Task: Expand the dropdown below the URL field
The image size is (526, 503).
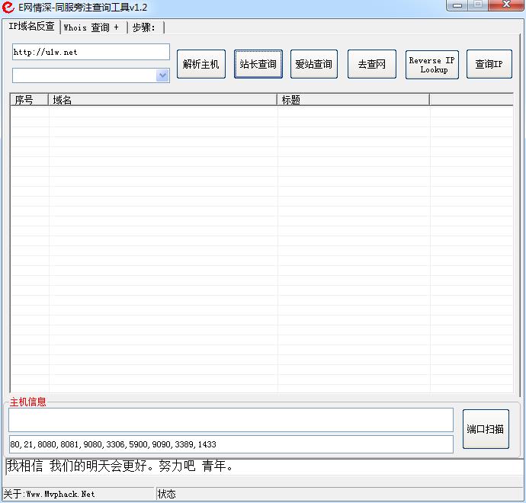Action: pyautogui.click(x=162, y=75)
